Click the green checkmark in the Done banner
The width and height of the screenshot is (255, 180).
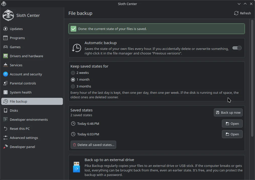[73, 29]
